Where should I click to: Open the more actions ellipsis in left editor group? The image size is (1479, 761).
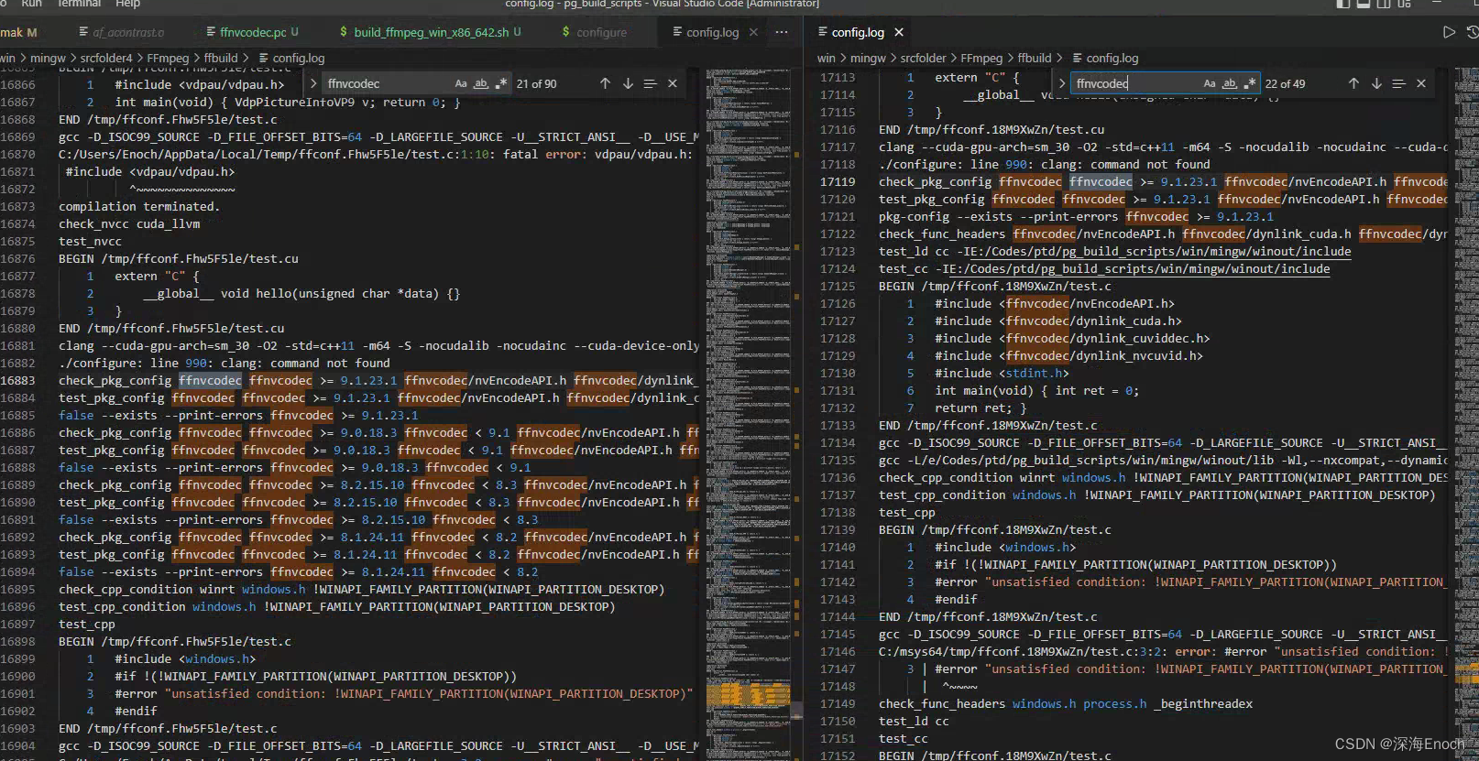[782, 32]
